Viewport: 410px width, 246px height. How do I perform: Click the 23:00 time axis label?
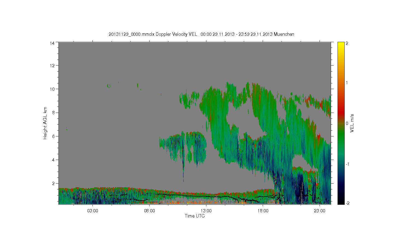(x=320, y=211)
